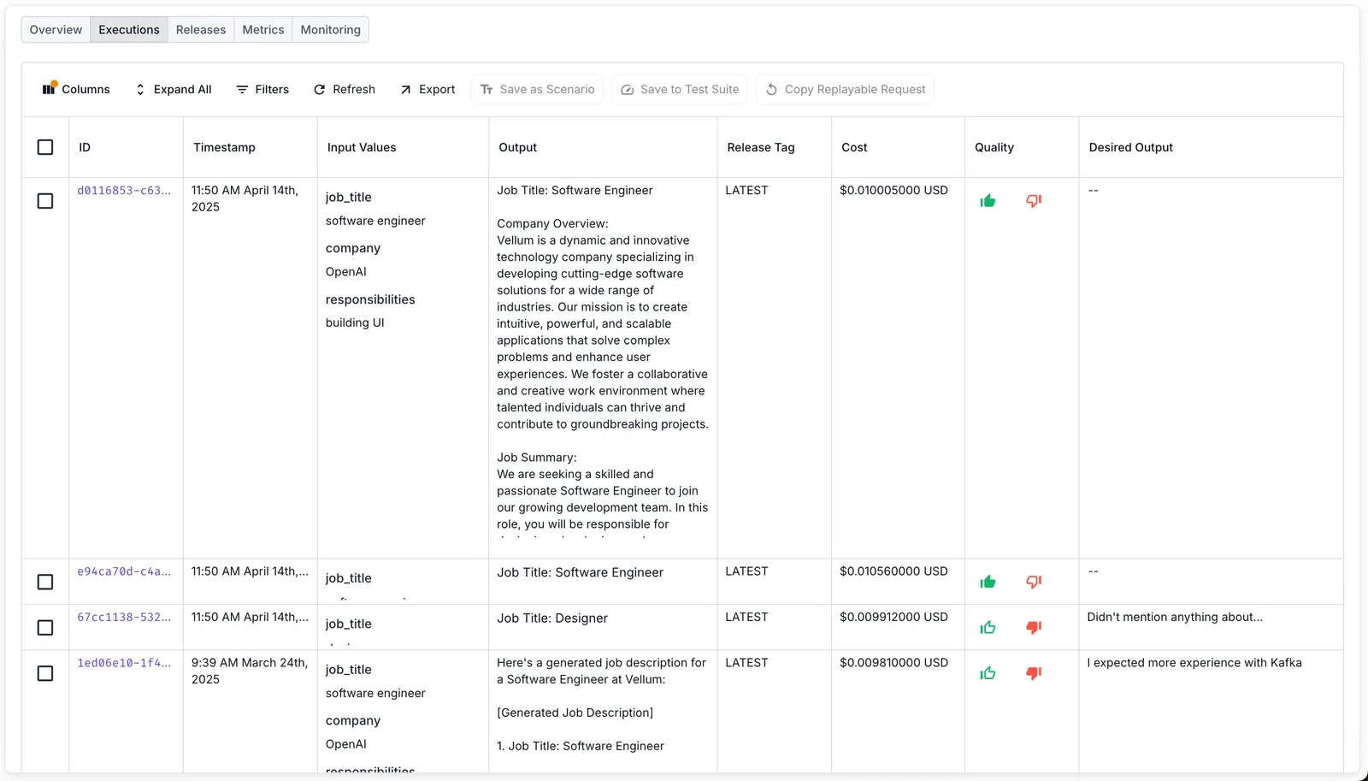The height and width of the screenshot is (781, 1368).
Task: Check the row for execution d0116853
Action: pos(45,201)
